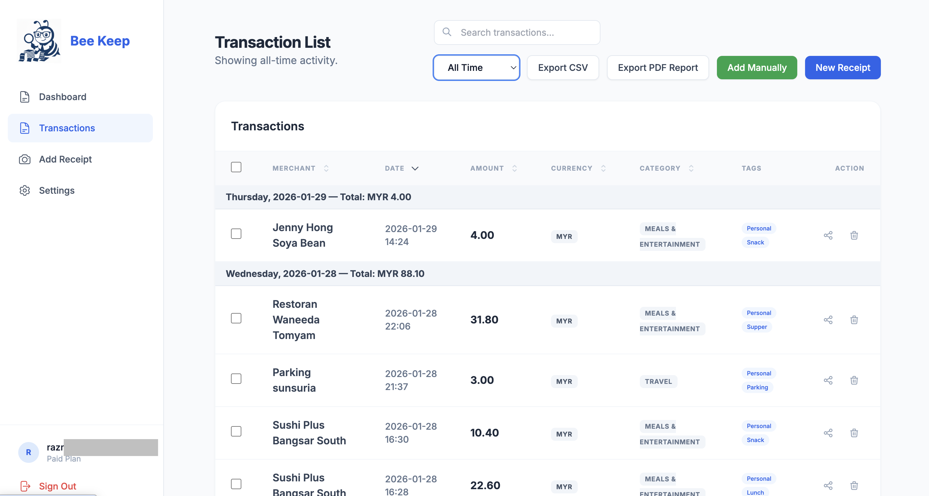
Task: Create a New Receipt
Action: point(842,67)
